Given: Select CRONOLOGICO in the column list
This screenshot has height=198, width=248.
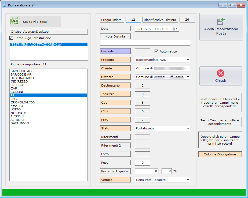Looking at the screenshot, I should (x=23, y=102).
